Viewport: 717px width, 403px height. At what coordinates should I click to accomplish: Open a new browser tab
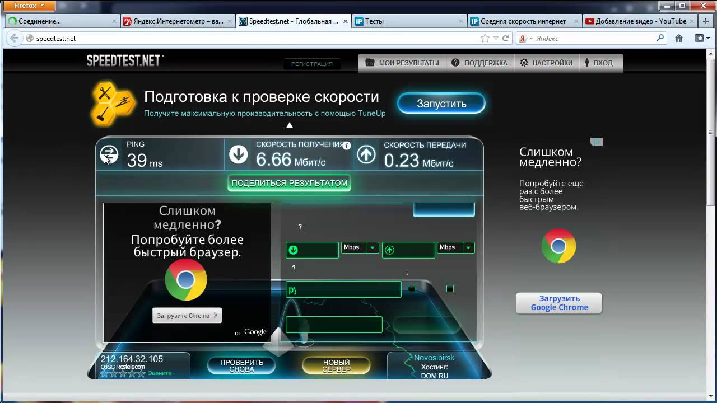pos(705,21)
